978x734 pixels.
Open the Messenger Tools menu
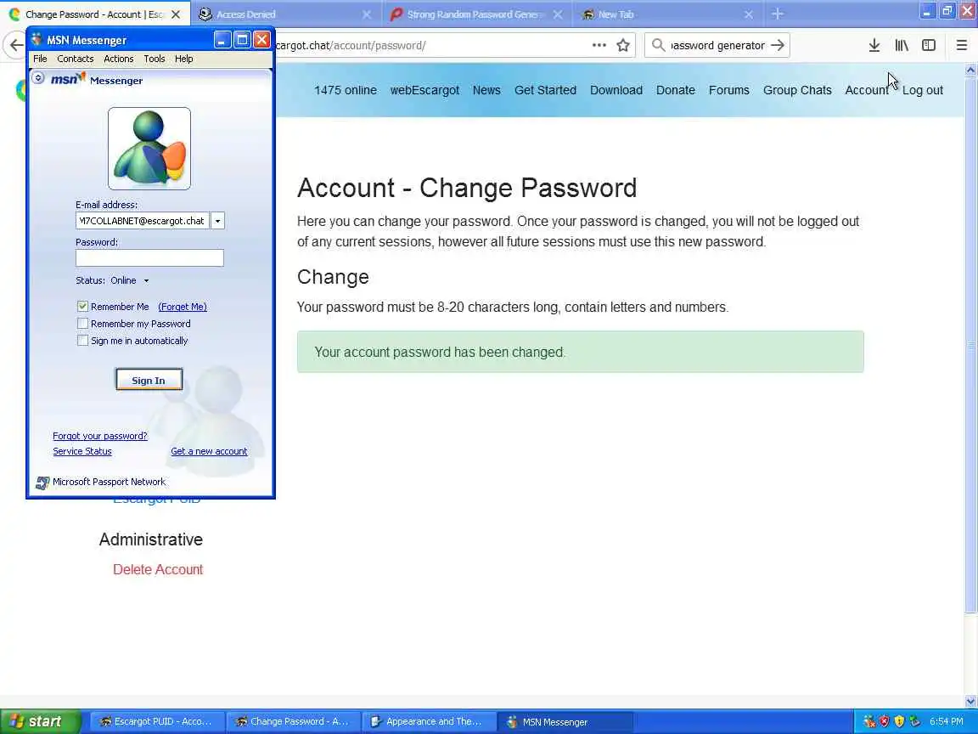click(154, 59)
